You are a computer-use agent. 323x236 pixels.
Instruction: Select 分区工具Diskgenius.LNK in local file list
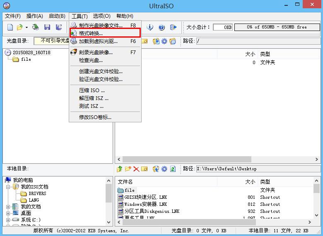(x=152, y=211)
